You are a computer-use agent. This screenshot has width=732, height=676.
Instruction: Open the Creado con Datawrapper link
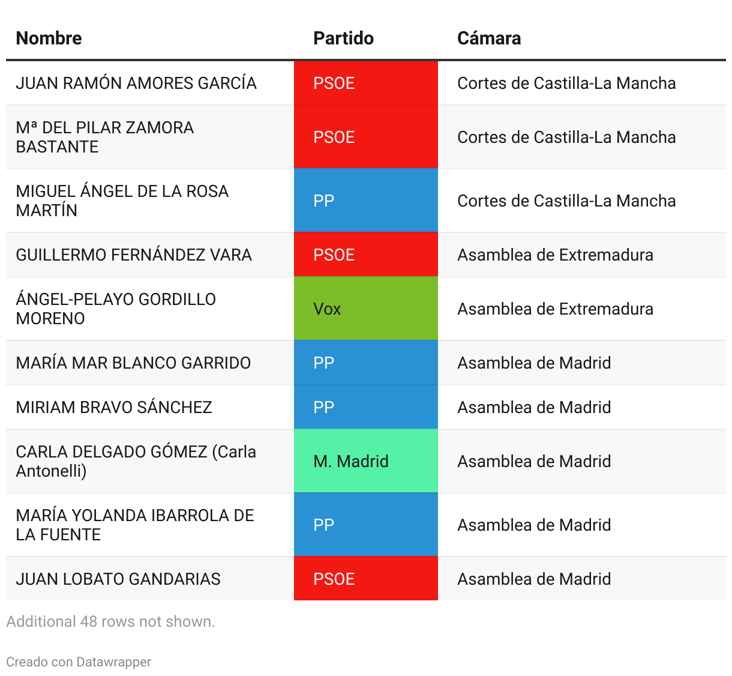pyautogui.click(x=79, y=662)
